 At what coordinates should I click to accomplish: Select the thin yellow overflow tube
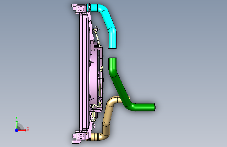(x=97, y=38)
